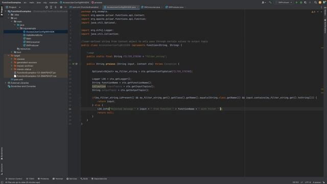Screen dimensions: 327x184
Task: Open the editor tabs more-options icon
Action: coord(321,7)
